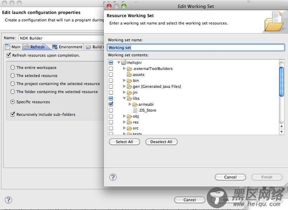Click the scrollbar down arrow
This screenshot has width=288, height=210.
[x=281, y=132]
